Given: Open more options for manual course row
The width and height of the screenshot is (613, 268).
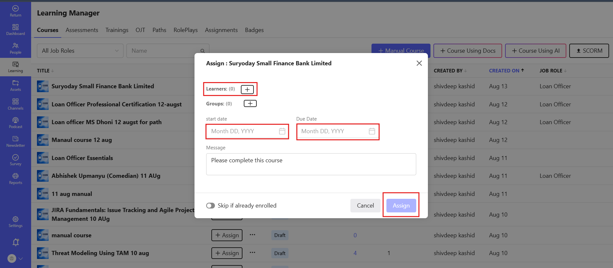Looking at the screenshot, I should [x=253, y=235].
